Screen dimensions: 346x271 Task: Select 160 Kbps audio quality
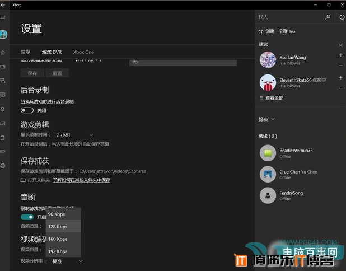click(63, 239)
